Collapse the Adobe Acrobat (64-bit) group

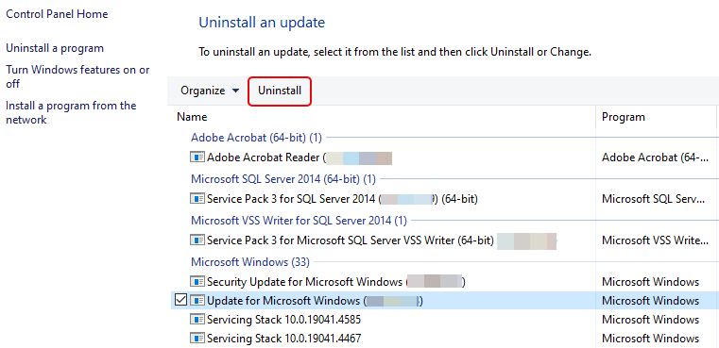[256, 137]
